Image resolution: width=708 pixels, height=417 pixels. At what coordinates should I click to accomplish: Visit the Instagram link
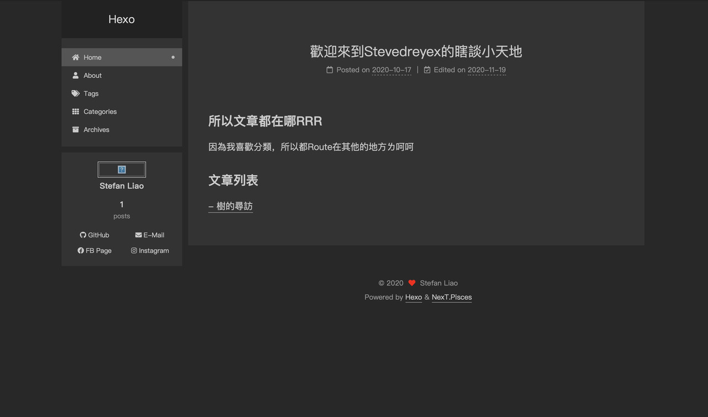click(x=150, y=250)
